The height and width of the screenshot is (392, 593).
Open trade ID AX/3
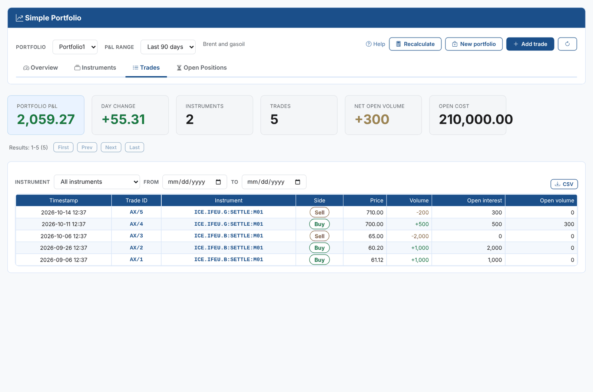136,236
